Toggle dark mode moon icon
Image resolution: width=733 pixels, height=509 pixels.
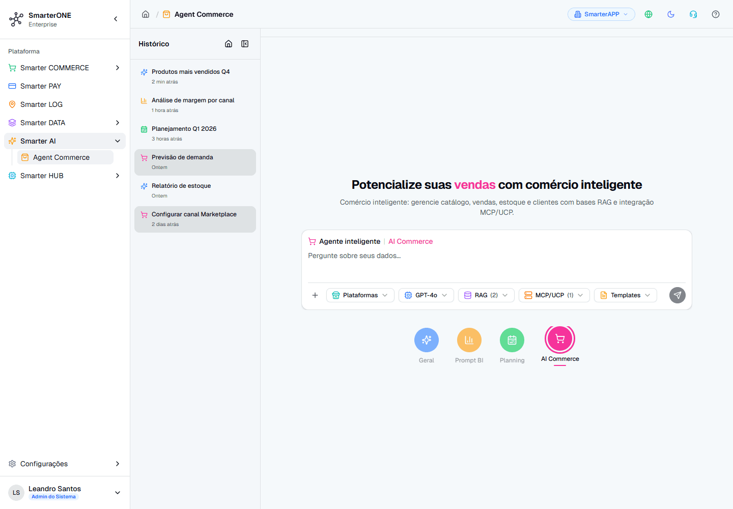click(x=671, y=14)
